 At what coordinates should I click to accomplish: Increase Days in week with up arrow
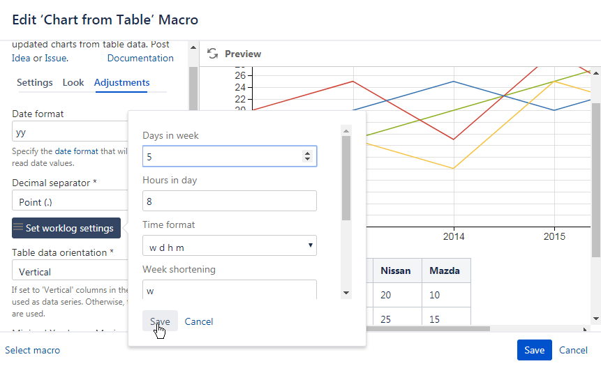pyautogui.click(x=307, y=153)
